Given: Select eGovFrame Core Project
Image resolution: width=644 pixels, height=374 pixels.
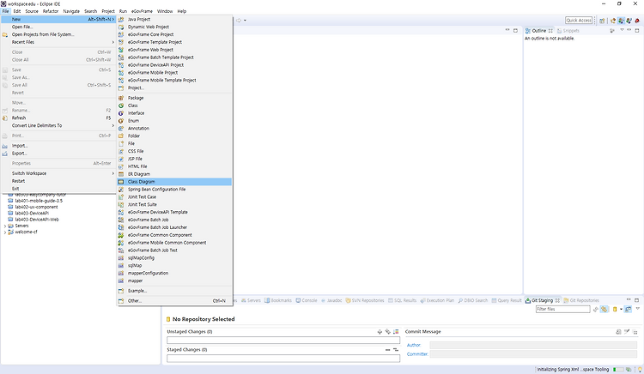Looking at the screenshot, I should 174,34.
